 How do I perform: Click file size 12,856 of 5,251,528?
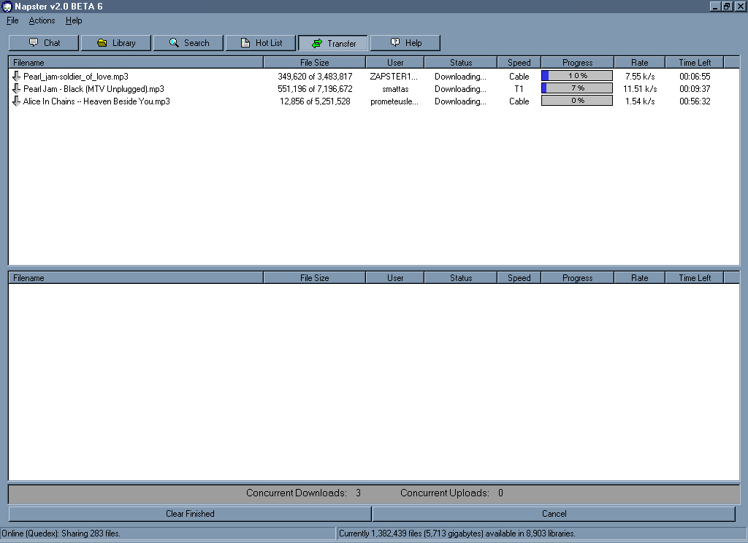(315, 101)
